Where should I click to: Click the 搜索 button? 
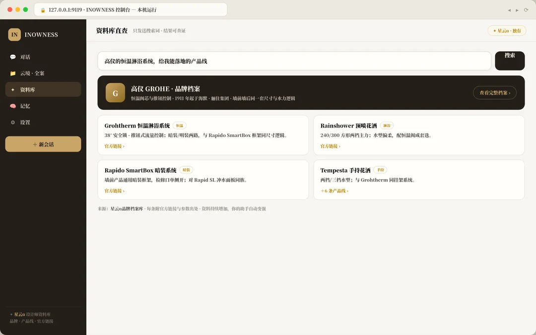tap(510, 61)
